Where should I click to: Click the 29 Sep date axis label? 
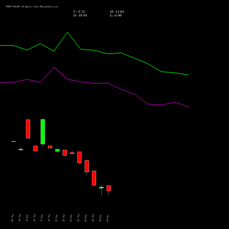100,218
